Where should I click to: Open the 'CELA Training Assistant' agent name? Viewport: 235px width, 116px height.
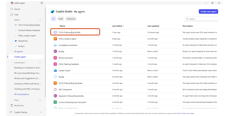pos(69,64)
